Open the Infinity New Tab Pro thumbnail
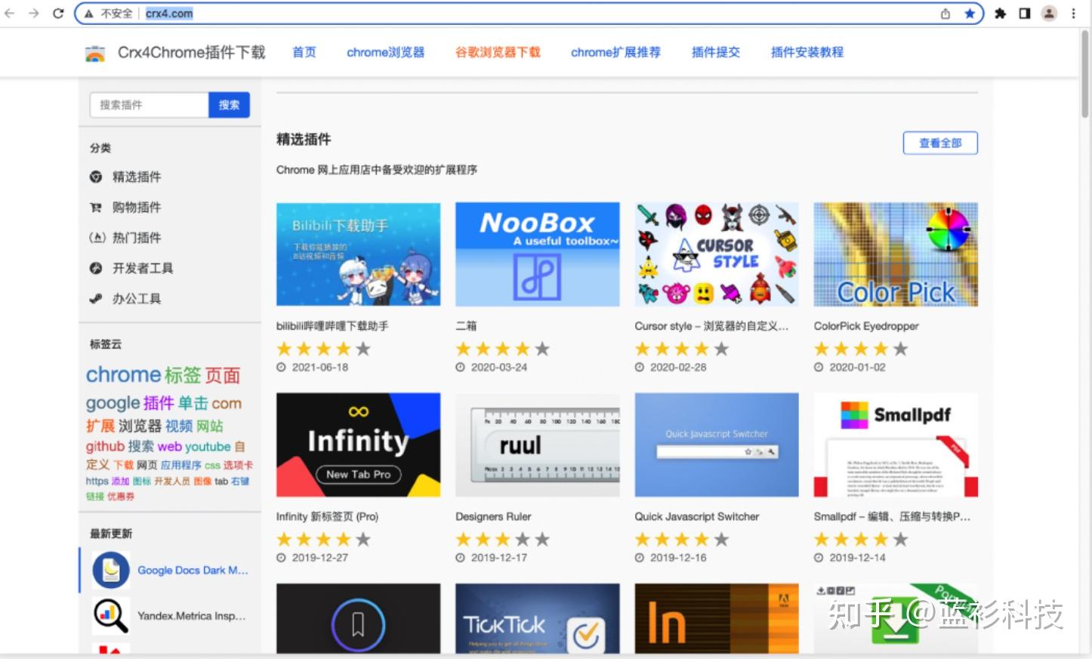The image size is (1092, 659). [358, 445]
